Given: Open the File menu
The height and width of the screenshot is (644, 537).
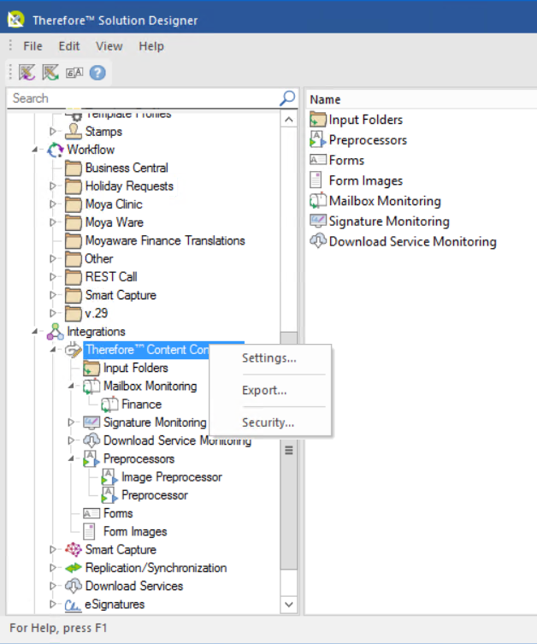Looking at the screenshot, I should click(x=32, y=46).
